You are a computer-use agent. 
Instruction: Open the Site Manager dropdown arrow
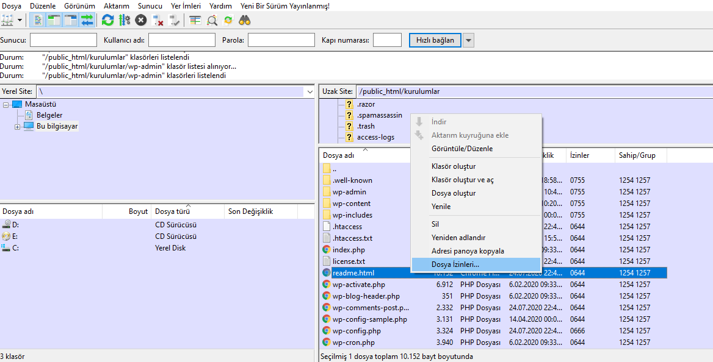click(20, 20)
